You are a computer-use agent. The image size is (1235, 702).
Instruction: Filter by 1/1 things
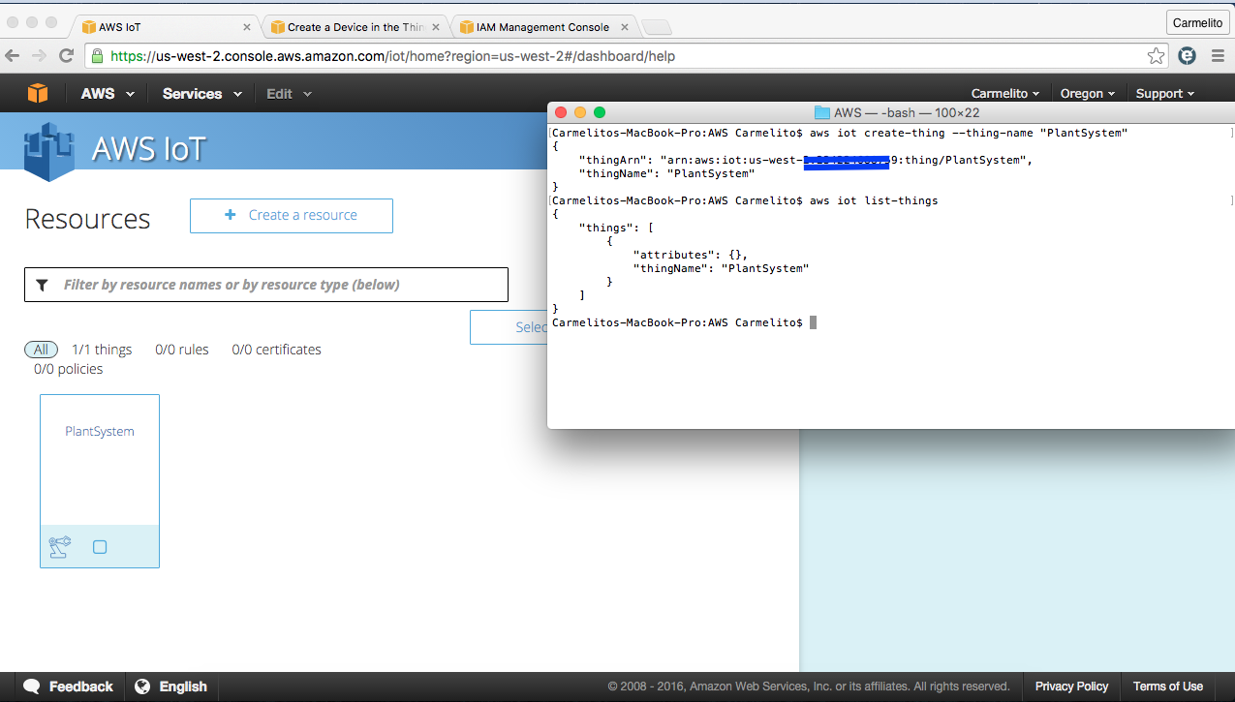click(102, 350)
